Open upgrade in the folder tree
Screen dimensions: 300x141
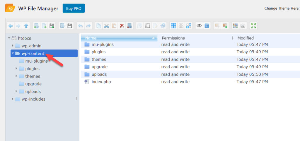33,84
